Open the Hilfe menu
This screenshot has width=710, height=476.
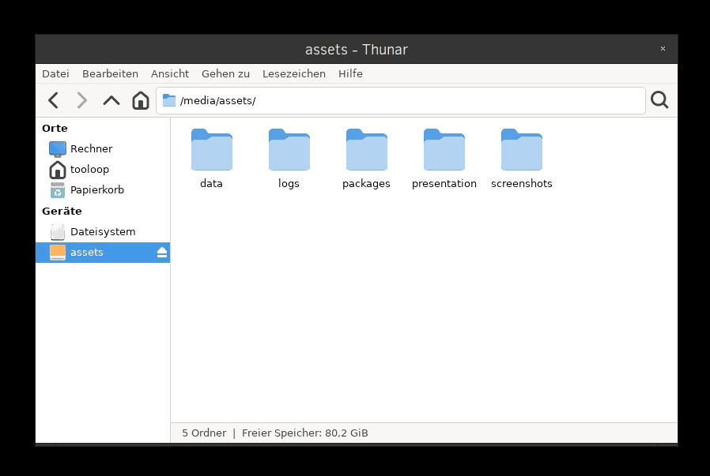(x=350, y=73)
